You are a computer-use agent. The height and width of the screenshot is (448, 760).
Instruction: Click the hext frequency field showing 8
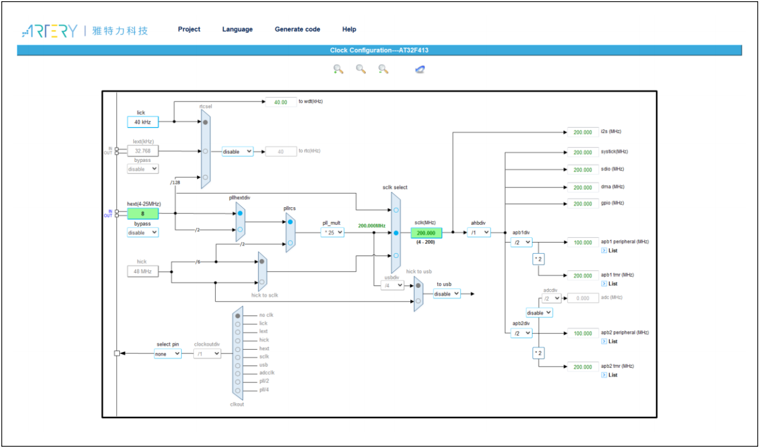coord(143,213)
